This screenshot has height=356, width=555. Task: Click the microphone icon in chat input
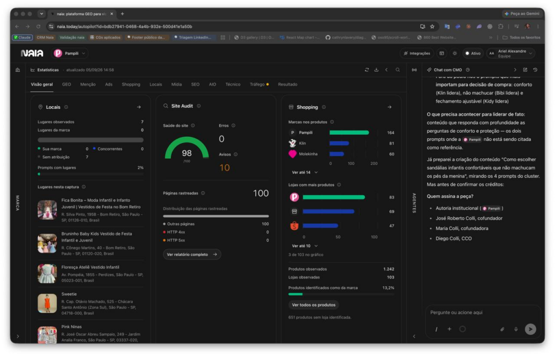pos(516,329)
